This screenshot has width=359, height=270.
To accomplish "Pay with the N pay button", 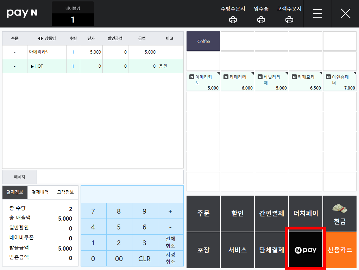I will point(306,250).
